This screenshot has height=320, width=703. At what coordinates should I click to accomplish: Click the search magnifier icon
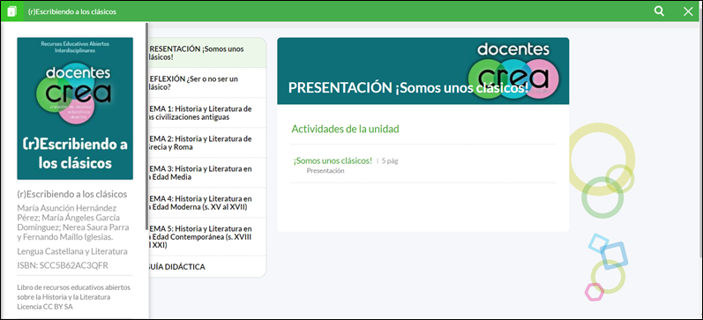tap(659, 11)
